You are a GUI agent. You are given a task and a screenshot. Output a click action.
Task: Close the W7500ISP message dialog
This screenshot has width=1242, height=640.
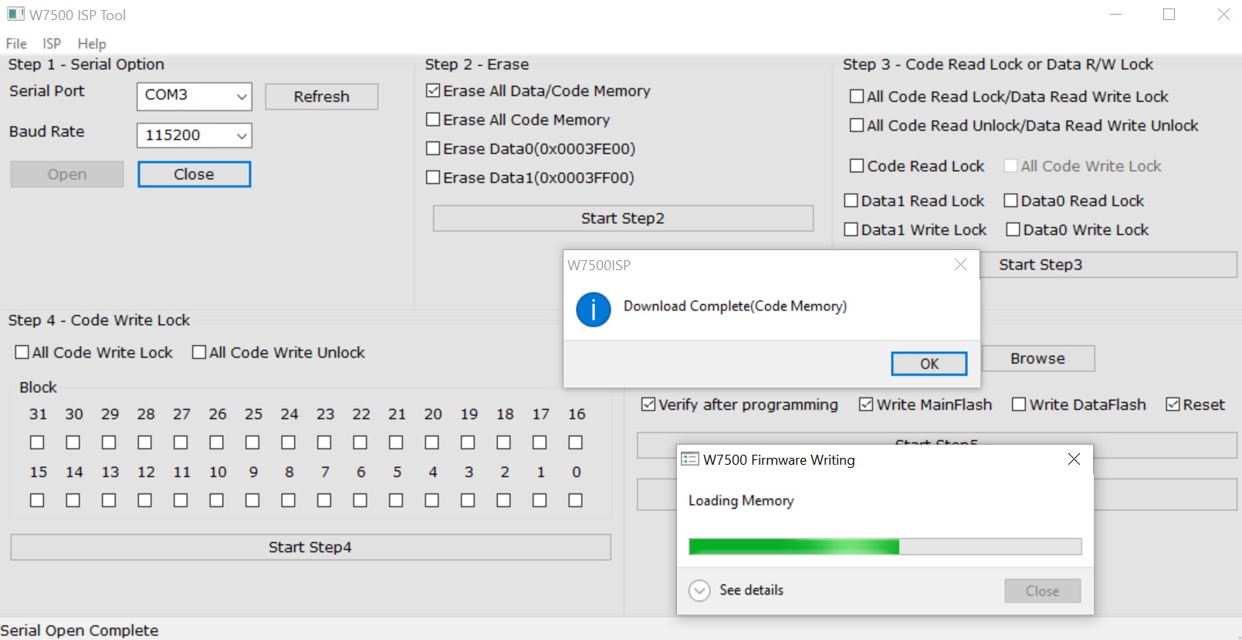960,265
